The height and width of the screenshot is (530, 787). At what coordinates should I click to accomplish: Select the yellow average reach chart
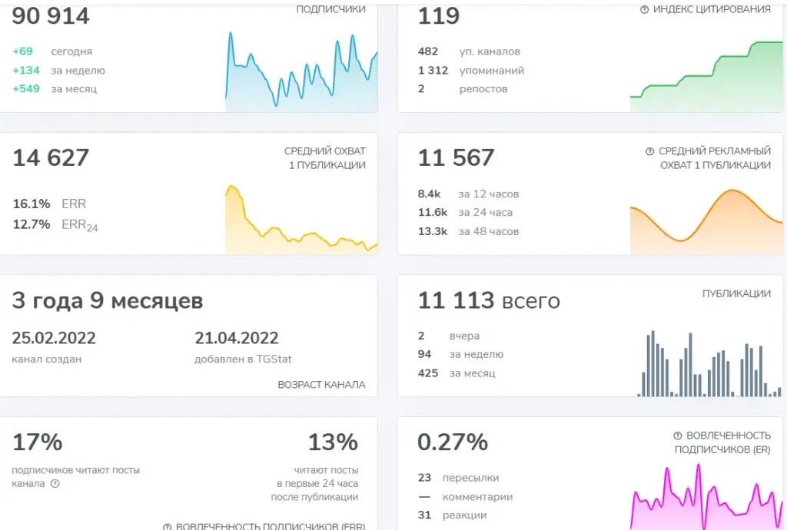click(301, 219)
